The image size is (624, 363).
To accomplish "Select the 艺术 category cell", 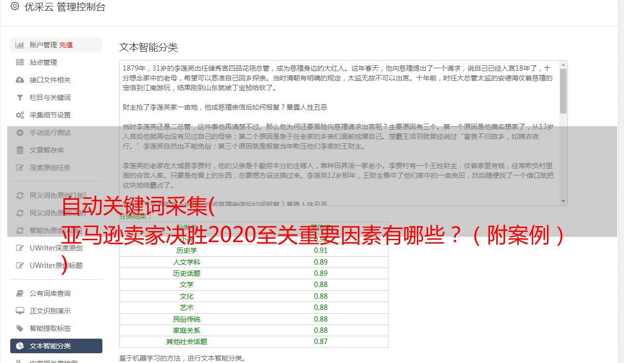I will [x=187, y=307].
